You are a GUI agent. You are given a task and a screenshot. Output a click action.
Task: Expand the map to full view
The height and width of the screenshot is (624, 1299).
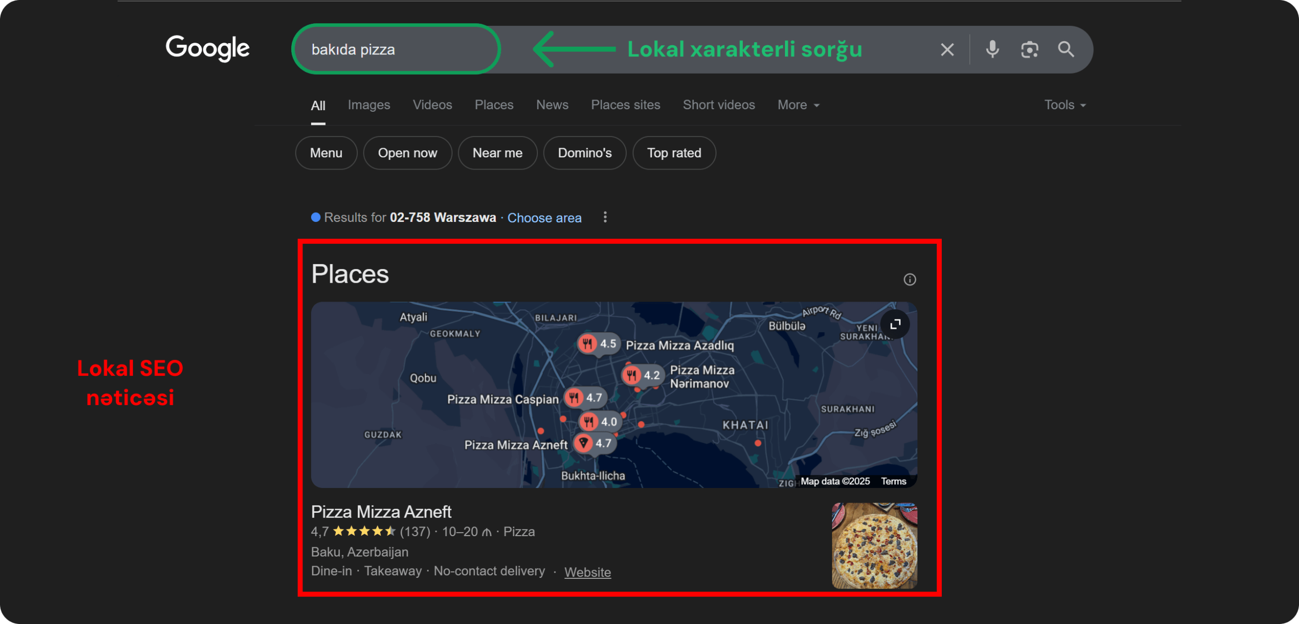click(895, 324)
